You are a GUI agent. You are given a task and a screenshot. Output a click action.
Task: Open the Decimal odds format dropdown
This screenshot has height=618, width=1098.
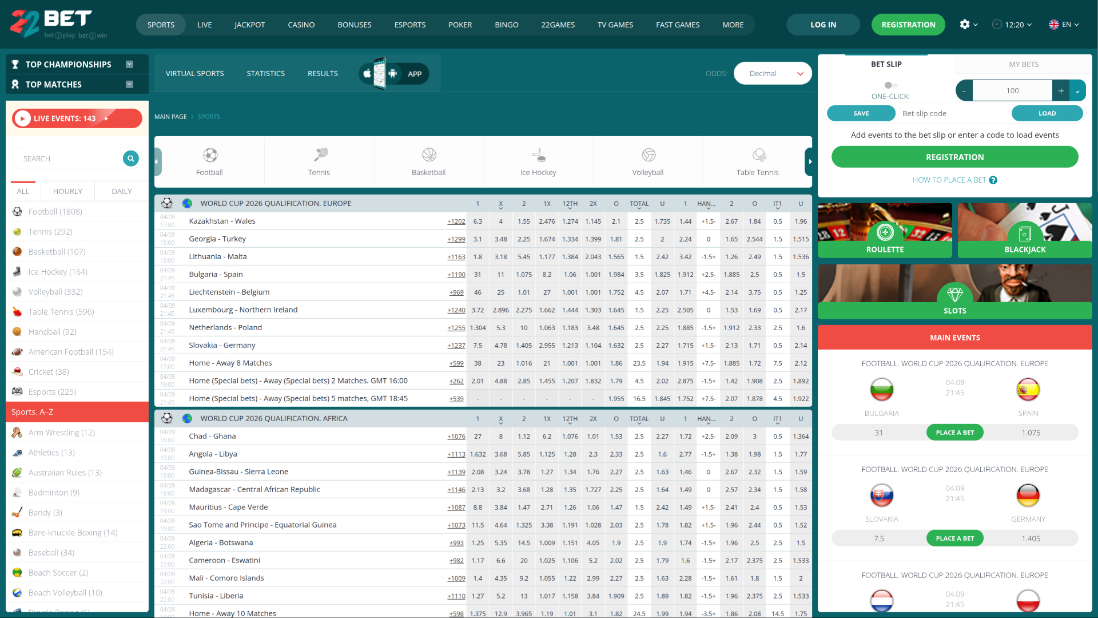point(773,73)
